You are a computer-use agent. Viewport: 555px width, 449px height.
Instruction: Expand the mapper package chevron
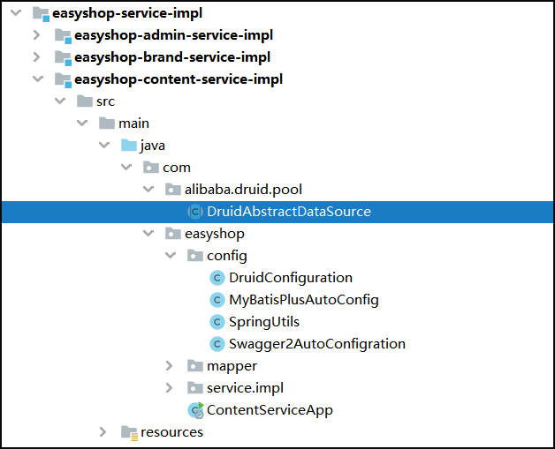click(x=169, y=366)
